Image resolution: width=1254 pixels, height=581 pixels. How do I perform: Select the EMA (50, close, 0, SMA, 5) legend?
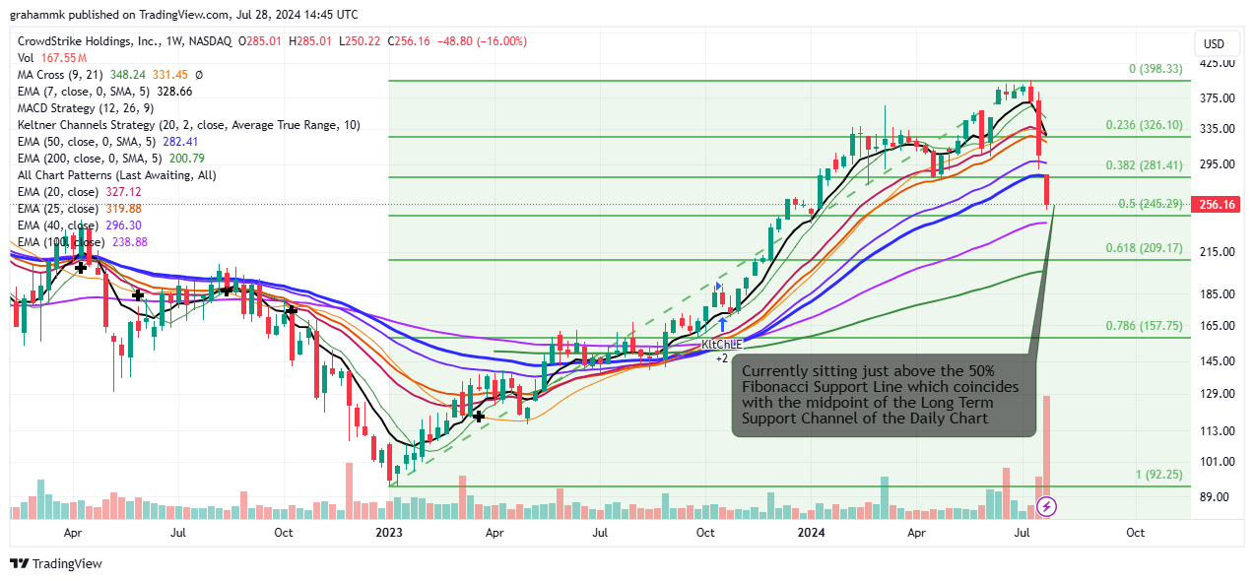pyautogui.click(x=108, y=142)
